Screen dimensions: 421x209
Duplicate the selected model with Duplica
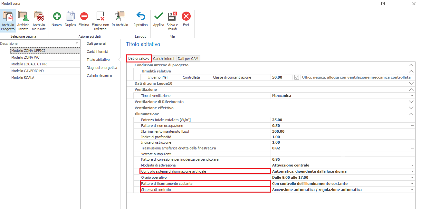coord(70,16)
